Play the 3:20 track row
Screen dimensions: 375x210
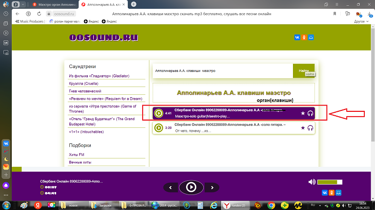[x=158, y=128]
